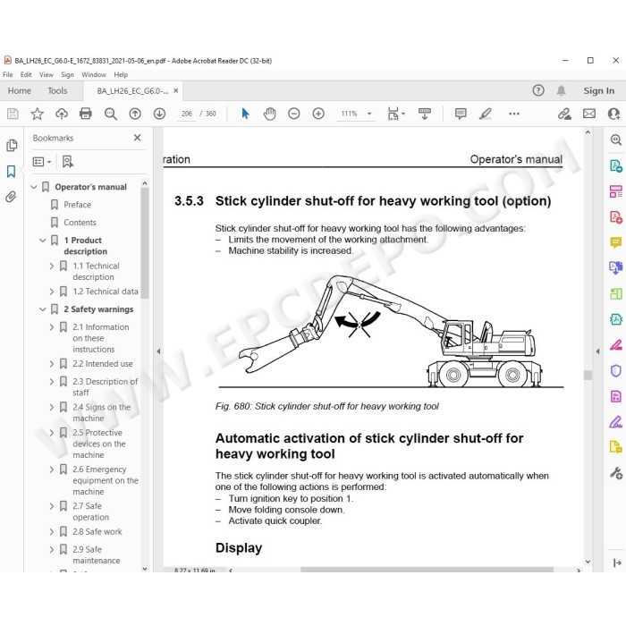Switch to the Home tab
This screenshot has height=626, width=626.
(20, 90)
